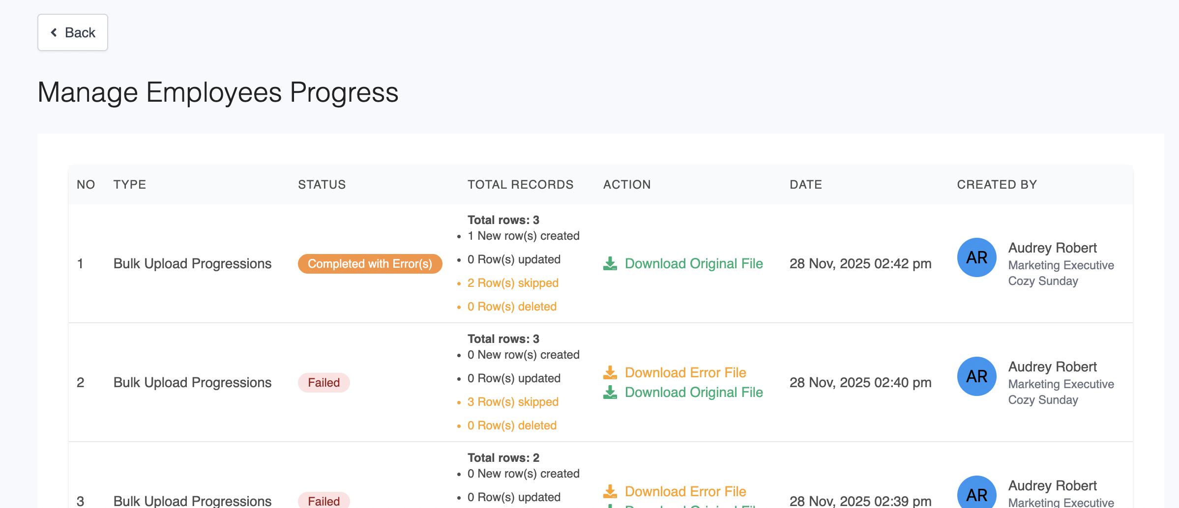Screen dimensions: 1179x508
Task: Click AR avatar in row 2
Action: pos(977,376)
